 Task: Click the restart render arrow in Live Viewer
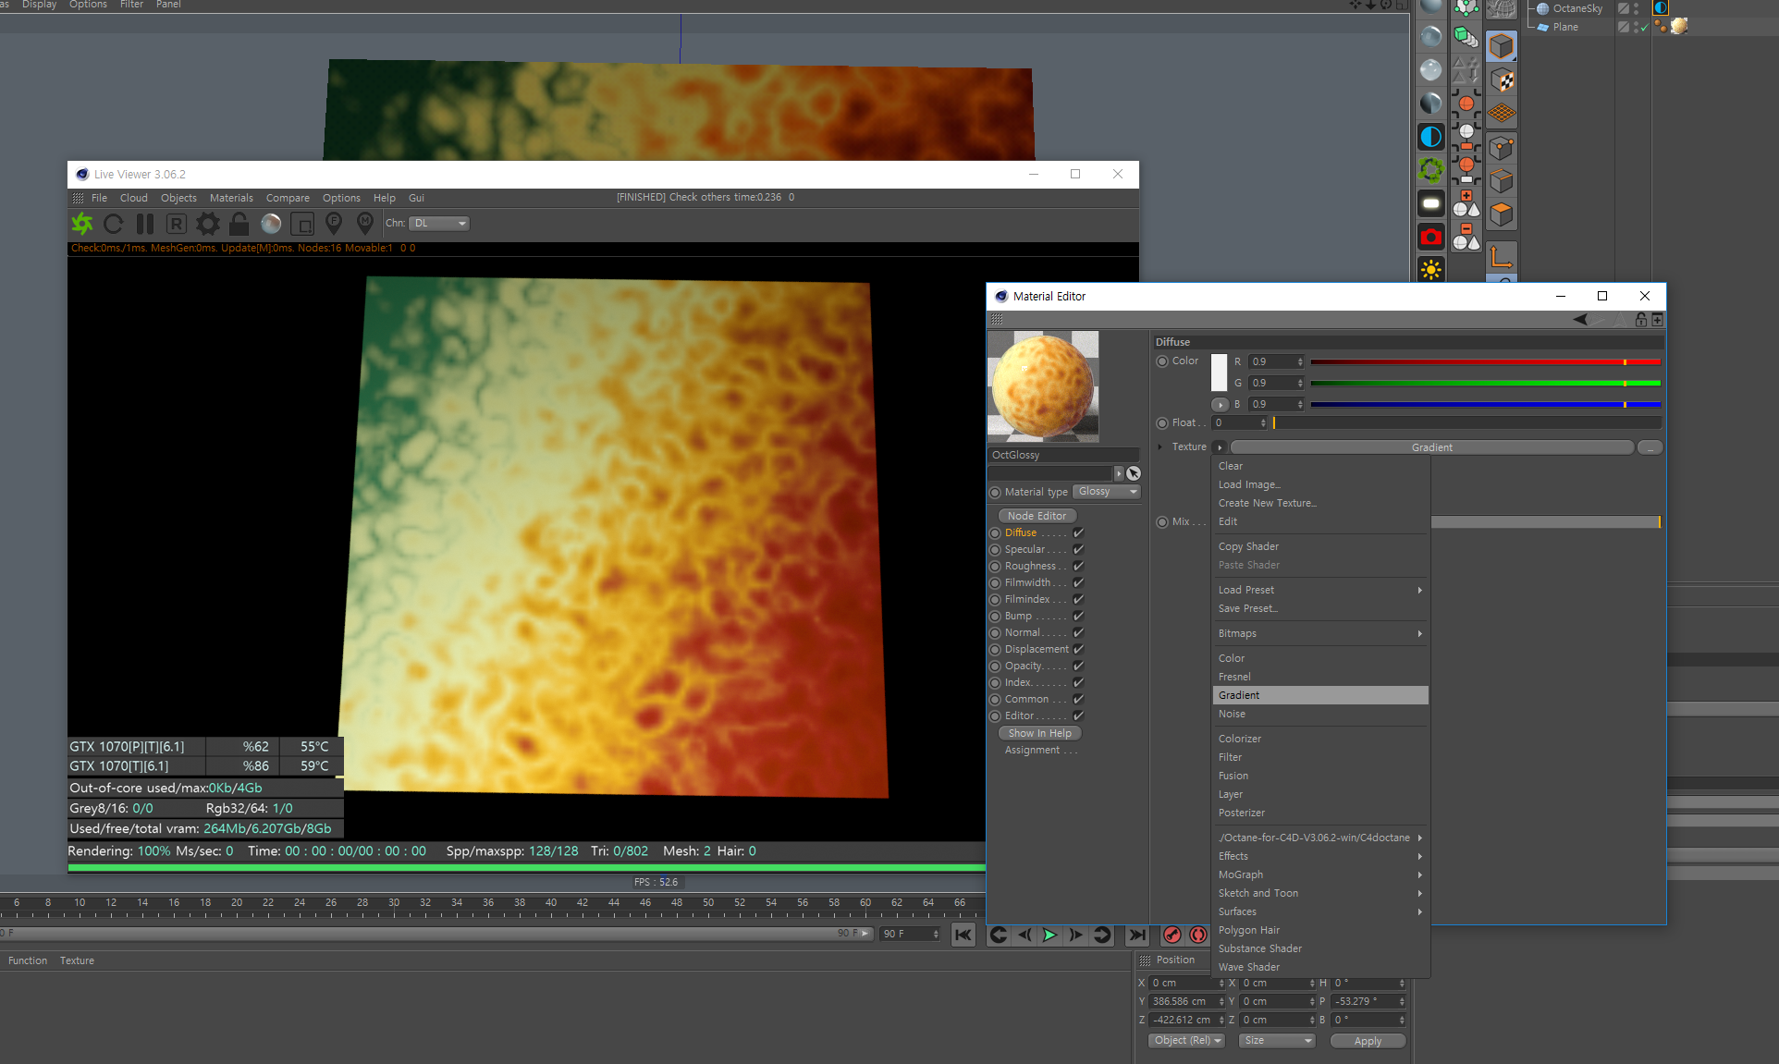tap(114, 224)
